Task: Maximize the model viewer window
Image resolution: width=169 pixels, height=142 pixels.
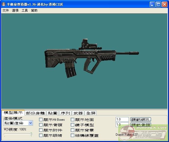Action: pyautogui.click(x=158, y=4)
